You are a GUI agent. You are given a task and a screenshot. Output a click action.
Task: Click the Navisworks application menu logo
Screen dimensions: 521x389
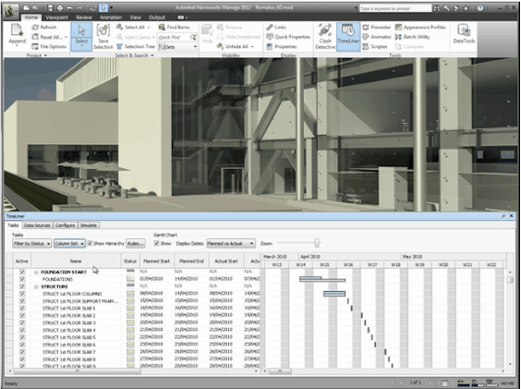pos(11,10)
